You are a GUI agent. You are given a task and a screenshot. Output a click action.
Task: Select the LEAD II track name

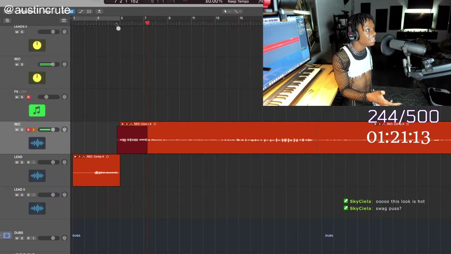pos(19,189)
